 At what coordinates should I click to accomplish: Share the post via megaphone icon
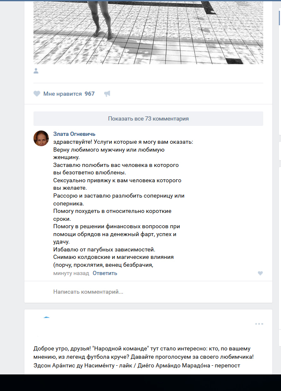(x=107, y=94)
